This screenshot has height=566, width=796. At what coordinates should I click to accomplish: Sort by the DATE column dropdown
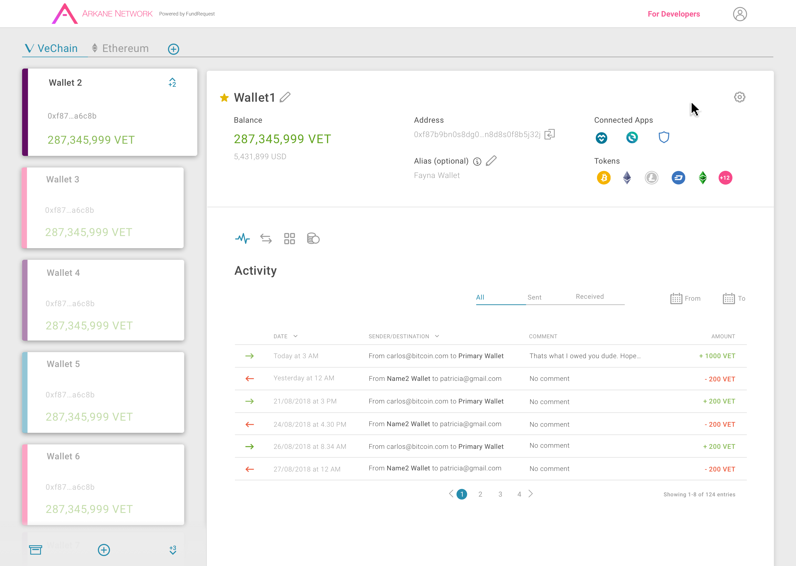pyautogui.click(x=295, y=336)
